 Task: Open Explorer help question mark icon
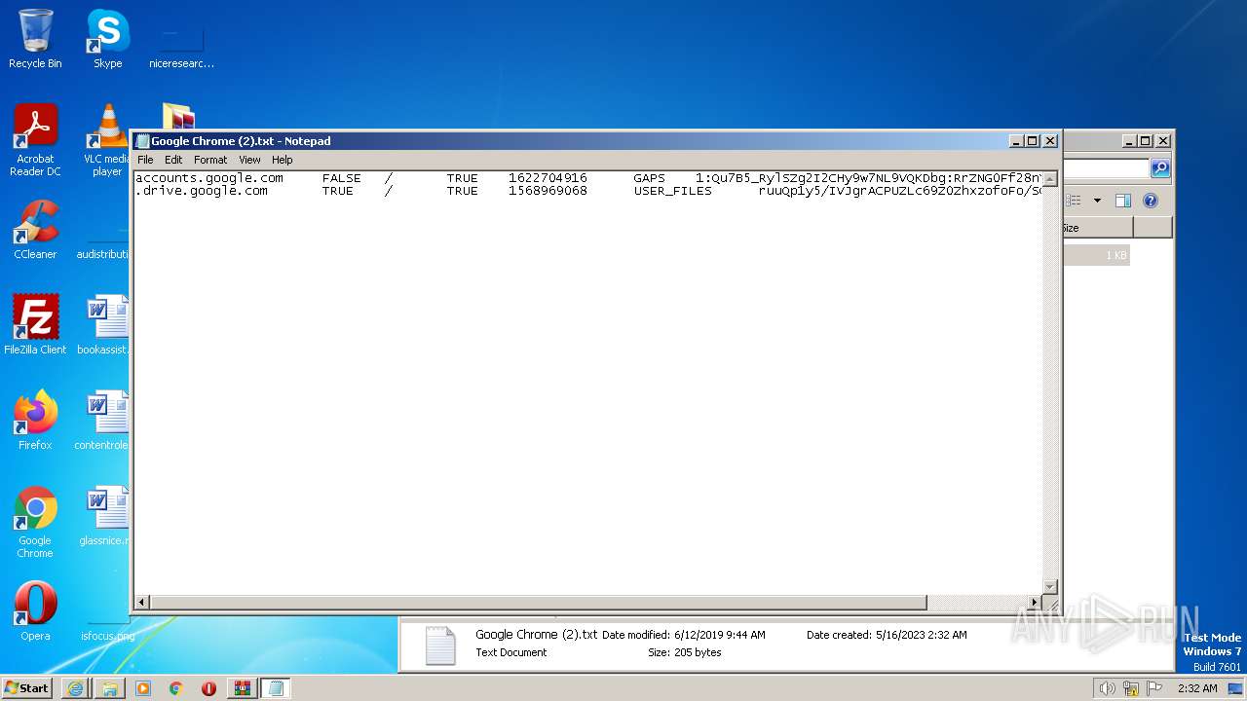(1150, 201)
